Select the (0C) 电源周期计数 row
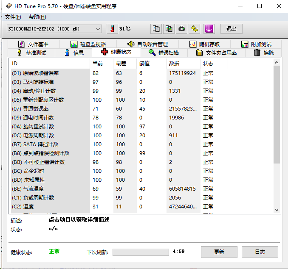Viewport: 288px width, 269px height. (x=119, y=136)
